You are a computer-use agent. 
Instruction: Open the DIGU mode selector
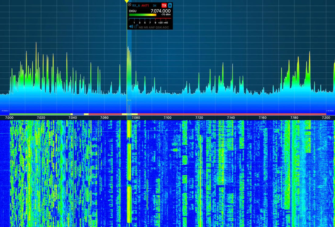[133, 11]
